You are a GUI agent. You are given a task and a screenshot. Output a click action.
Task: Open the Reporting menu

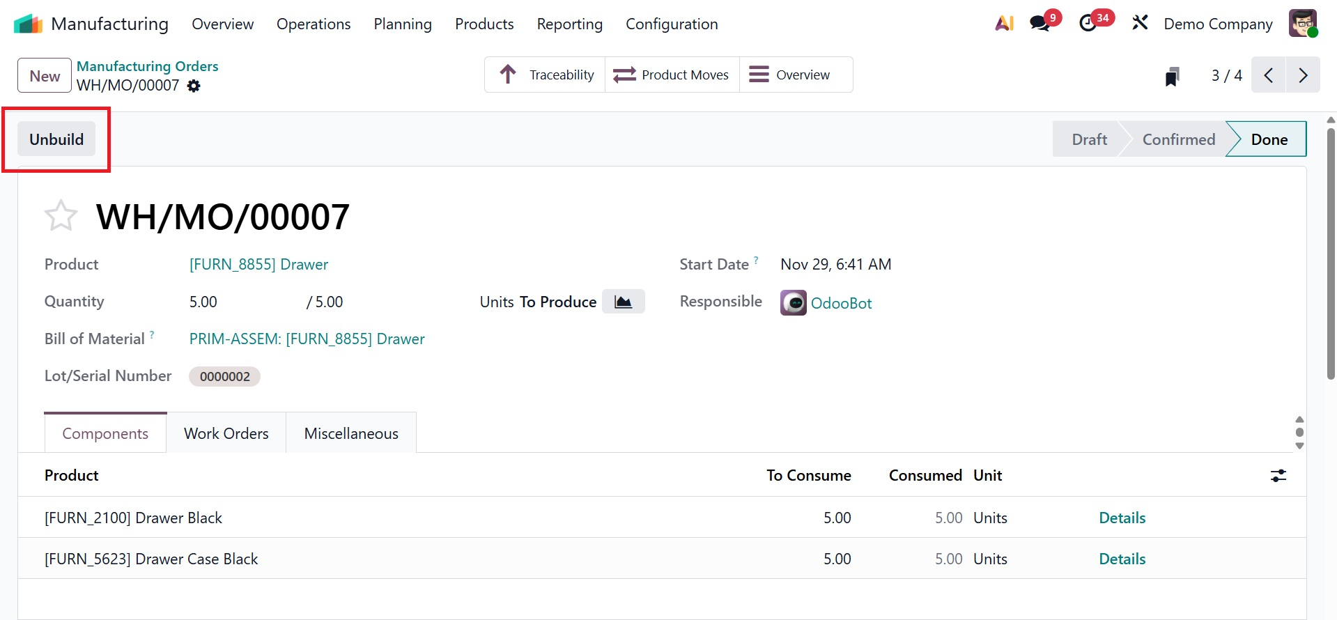[x=569, y=24]
